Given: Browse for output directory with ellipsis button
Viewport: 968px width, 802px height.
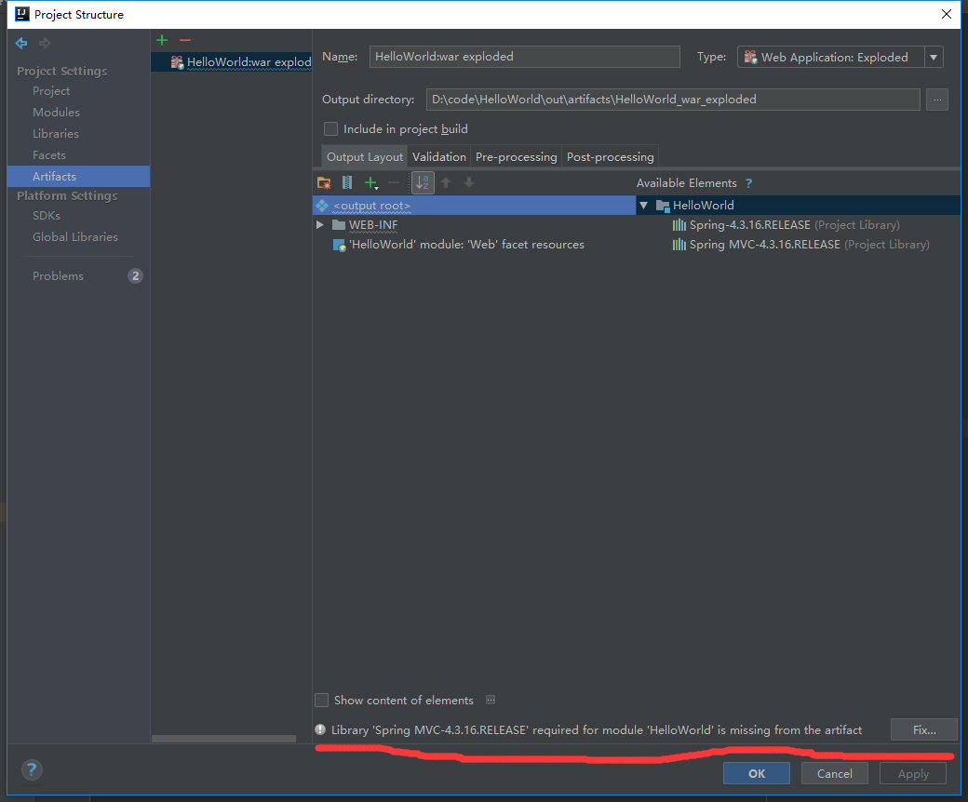Looking at the screenshot, I should [x=937, y=100].
